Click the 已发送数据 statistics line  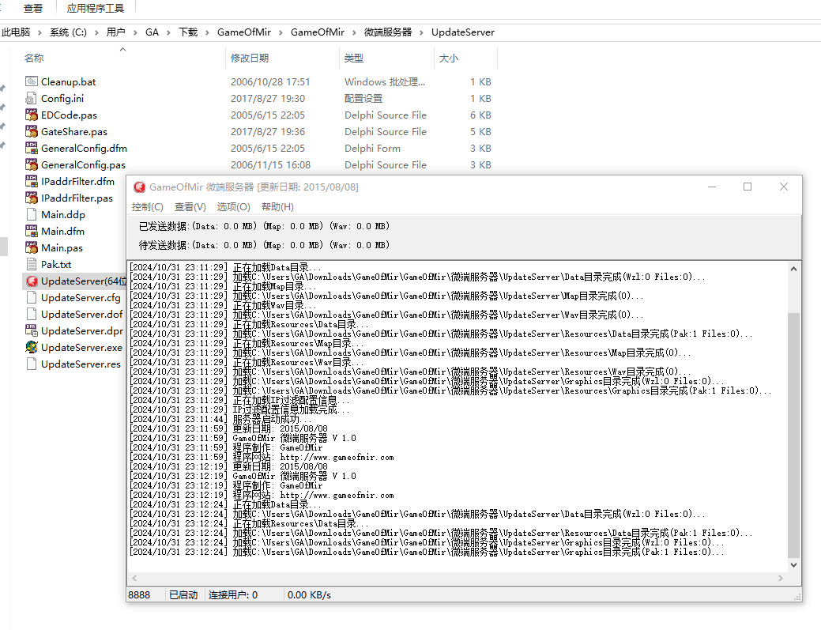pyautogui.click(x=264, y=226)
